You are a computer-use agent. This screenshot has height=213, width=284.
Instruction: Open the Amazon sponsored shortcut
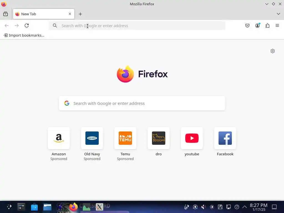coord(59,138)
